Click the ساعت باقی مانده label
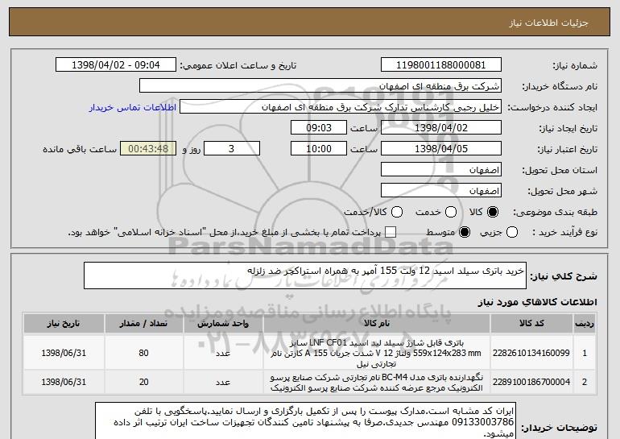Screen dimensions: 620x439 [80, 149]
